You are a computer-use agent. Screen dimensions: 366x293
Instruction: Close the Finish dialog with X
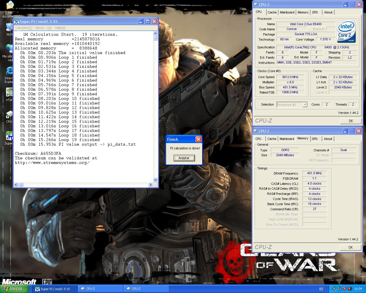click(198, 139)
